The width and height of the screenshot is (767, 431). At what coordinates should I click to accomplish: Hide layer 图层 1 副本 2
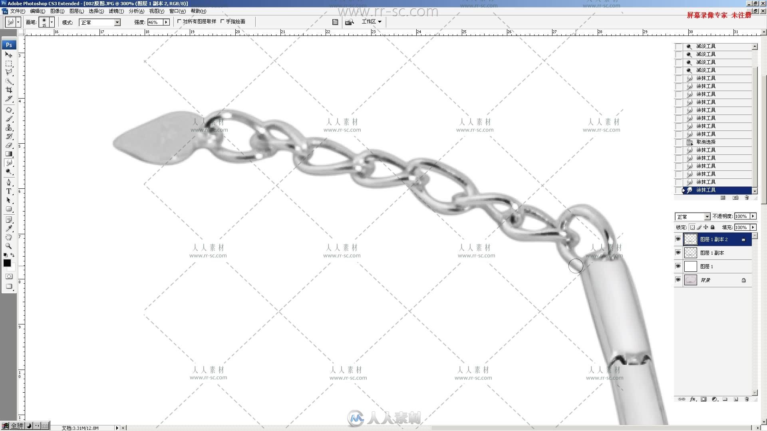(678, 239)
